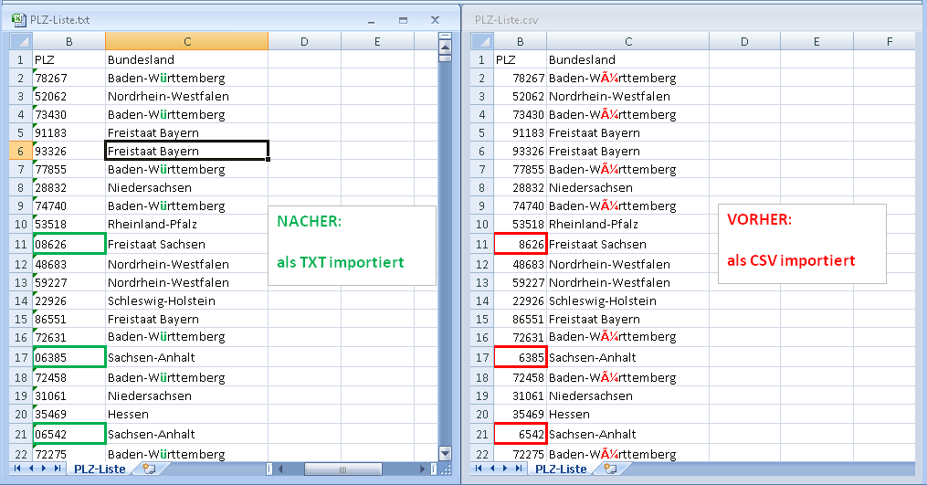Click the green NACHER text box

(352, 245)
